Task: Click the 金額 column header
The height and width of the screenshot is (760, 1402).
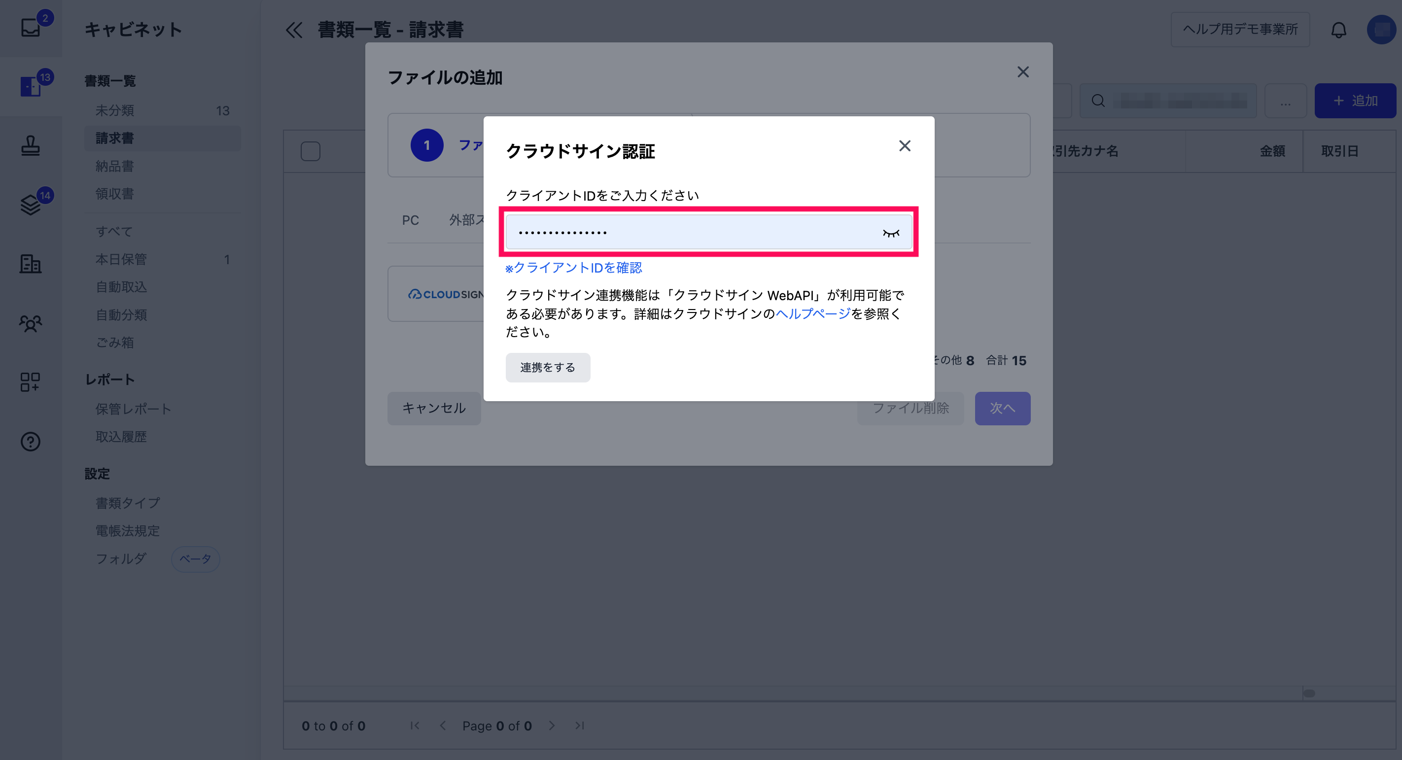Action: click(1272, 151)
